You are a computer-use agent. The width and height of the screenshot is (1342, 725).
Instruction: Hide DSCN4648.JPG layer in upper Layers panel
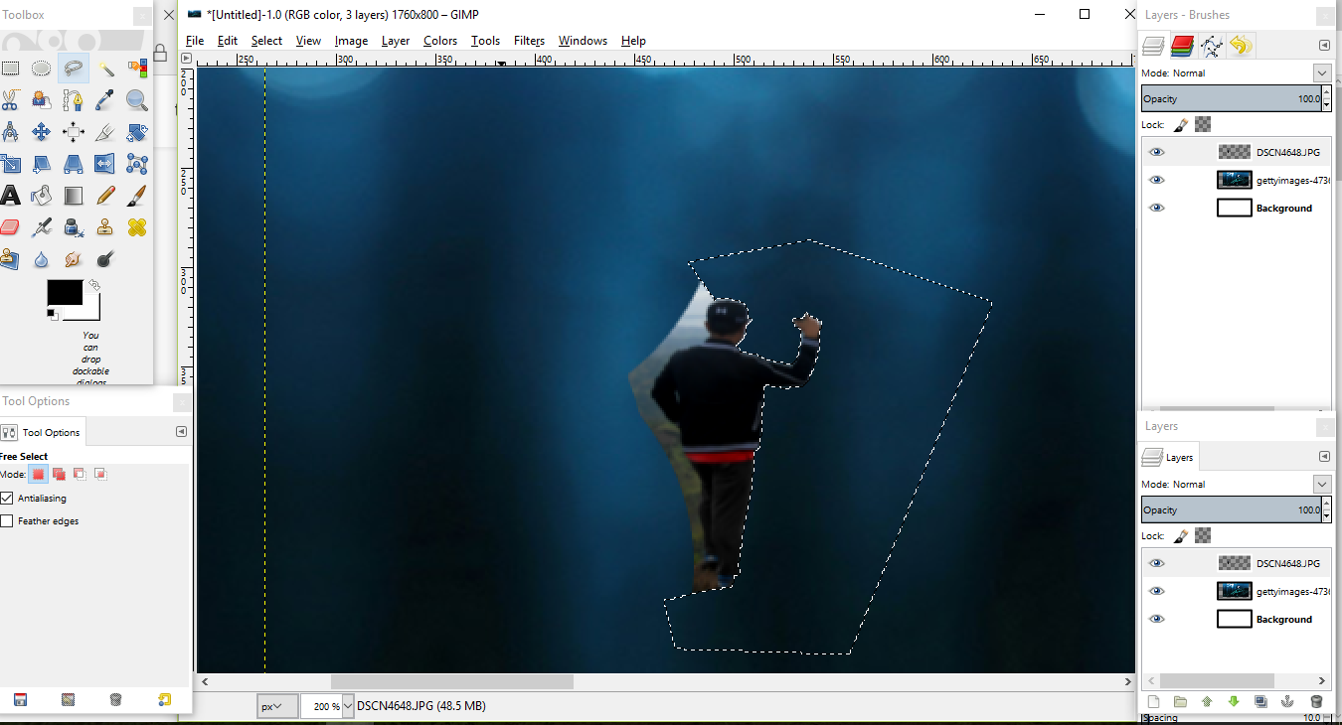coord(1156,152)
